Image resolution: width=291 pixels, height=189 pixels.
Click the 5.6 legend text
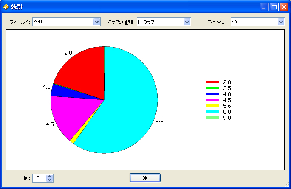[227, 106]
